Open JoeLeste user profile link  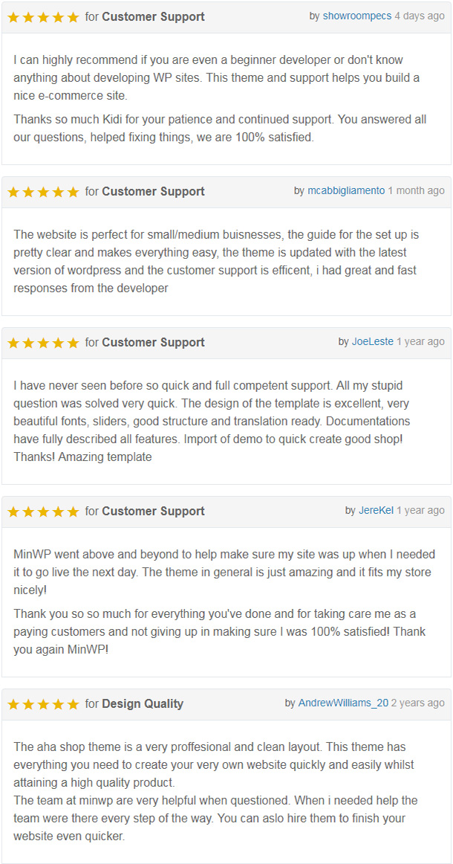pyautogui.click(x=373, y=341)
